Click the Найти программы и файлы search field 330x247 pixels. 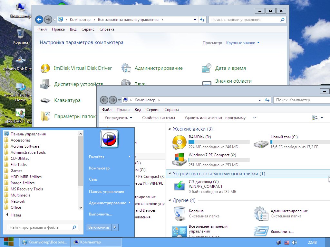(x=39, y=227)
